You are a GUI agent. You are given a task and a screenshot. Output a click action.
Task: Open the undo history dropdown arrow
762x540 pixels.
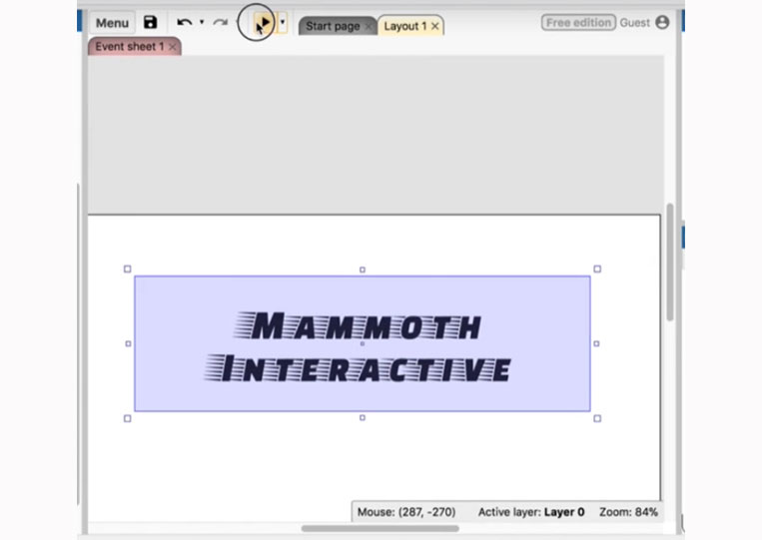coord(202,22)
